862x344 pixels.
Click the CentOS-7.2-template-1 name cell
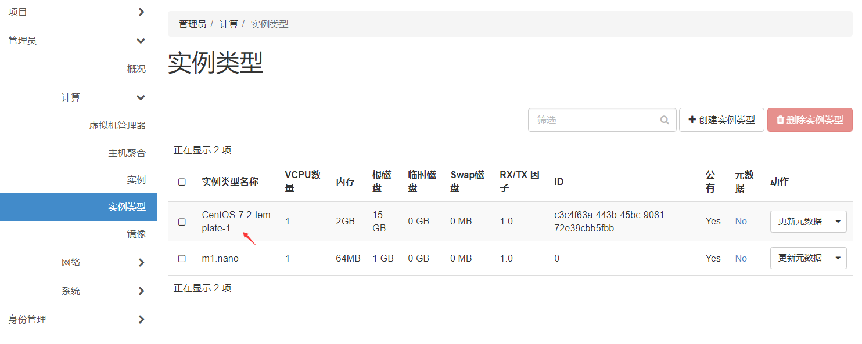coord(236,222)
